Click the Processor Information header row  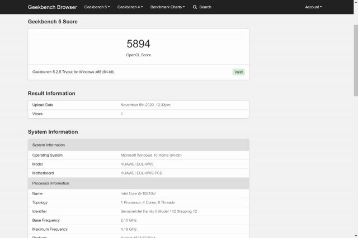138,183
